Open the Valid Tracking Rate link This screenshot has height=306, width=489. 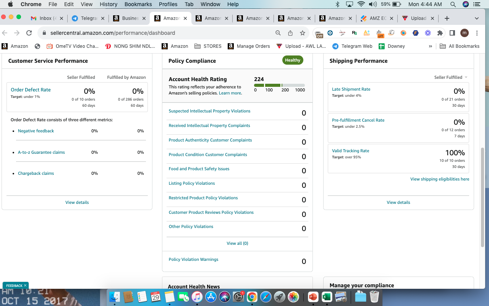[351, 151]
